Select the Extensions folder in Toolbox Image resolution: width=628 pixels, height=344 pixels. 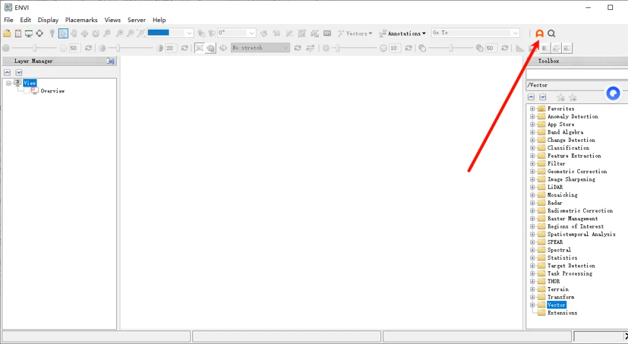click(x=562, y=313)
